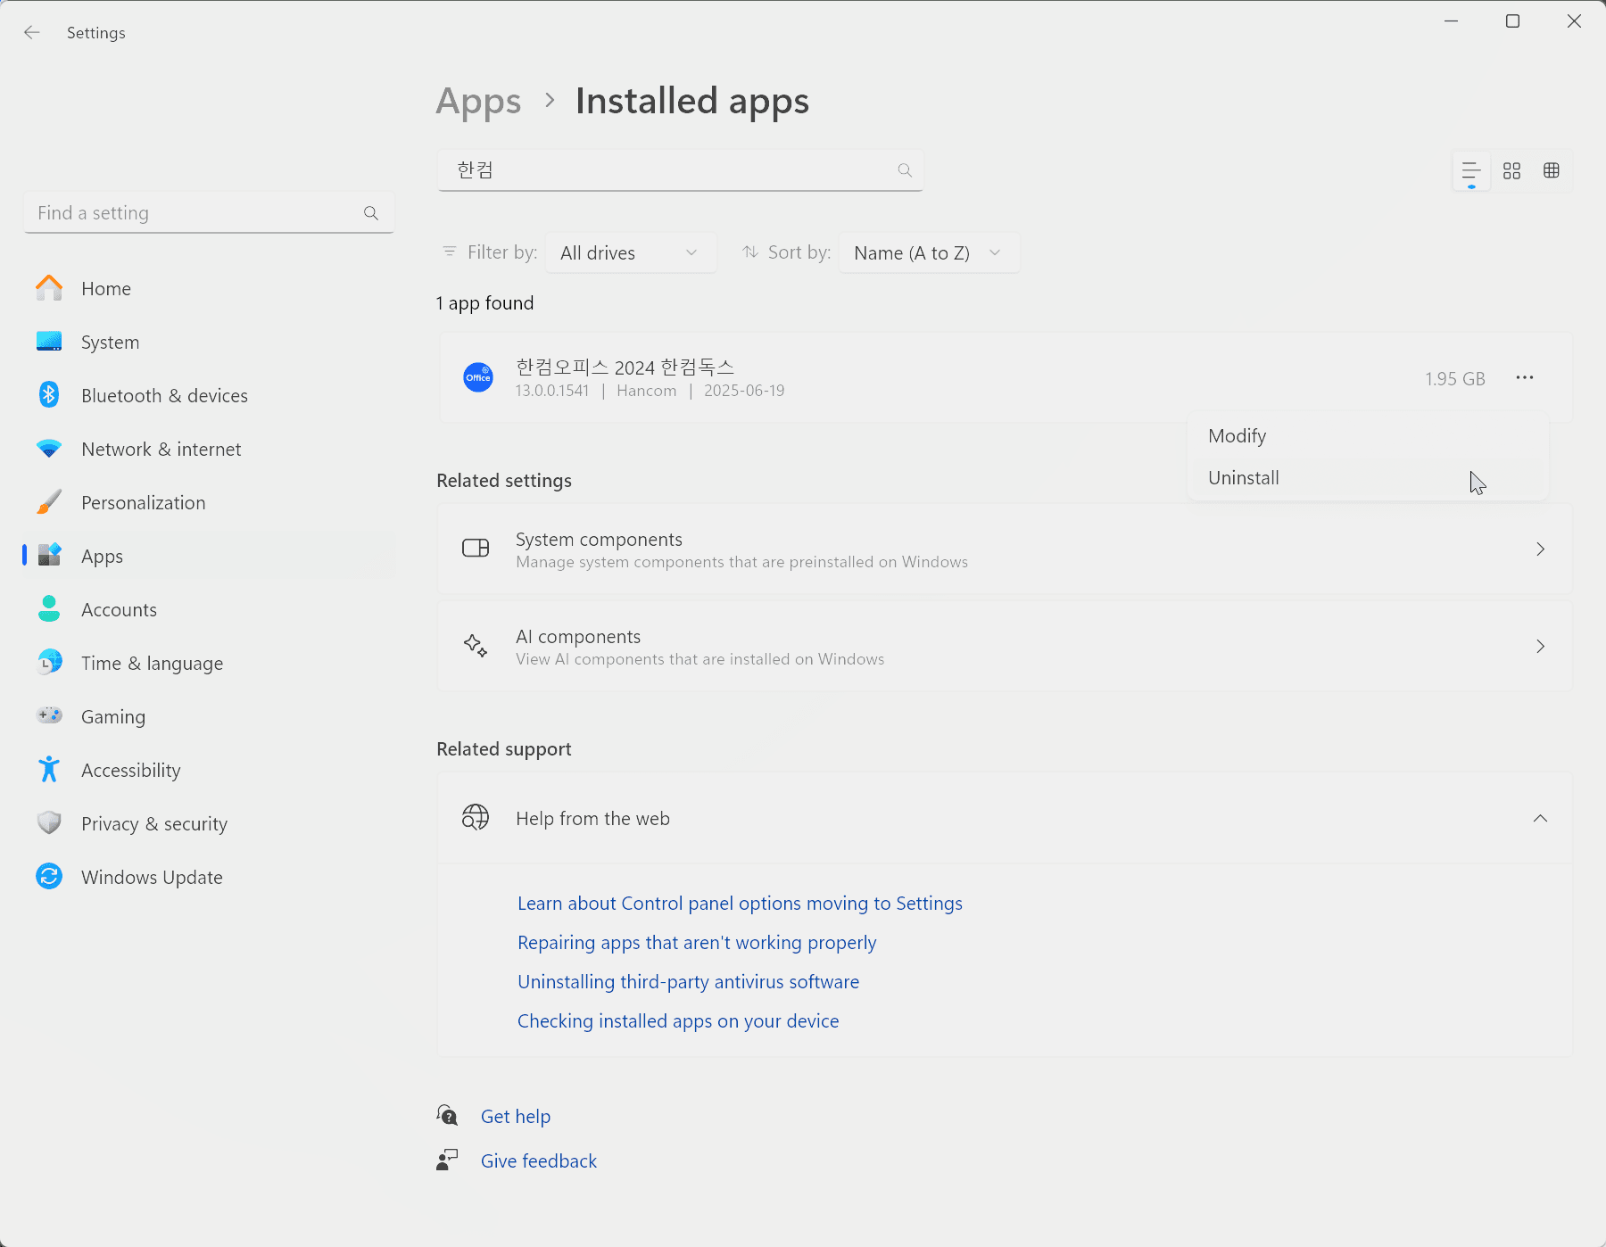Image resolution: width=1606 pixels, height=1247 pixels.
Task: Click the Hancom Office app icon
Action: 478,377
